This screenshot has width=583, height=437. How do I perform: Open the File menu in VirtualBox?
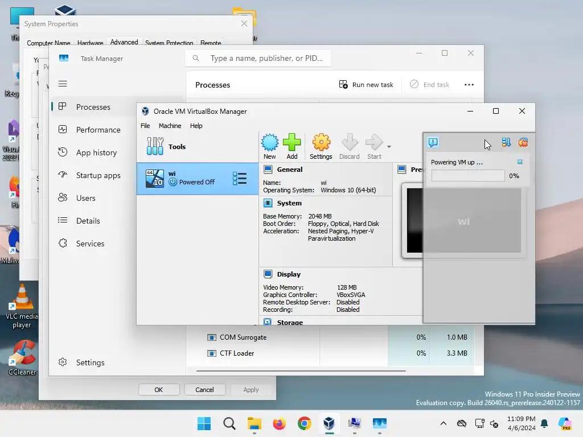click(x=145, y=126)
